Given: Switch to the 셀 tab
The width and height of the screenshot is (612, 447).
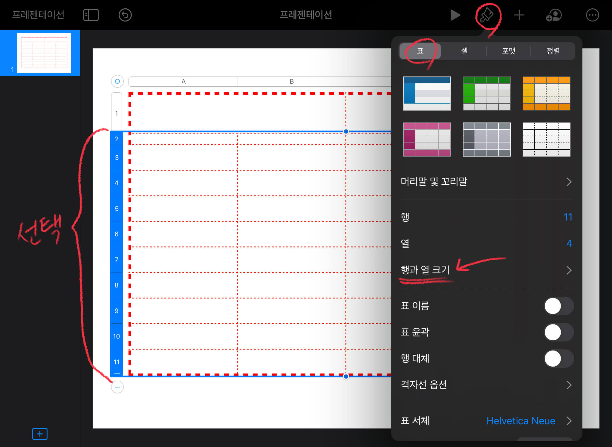Looking at the screenshot, I should click(464, 51).
